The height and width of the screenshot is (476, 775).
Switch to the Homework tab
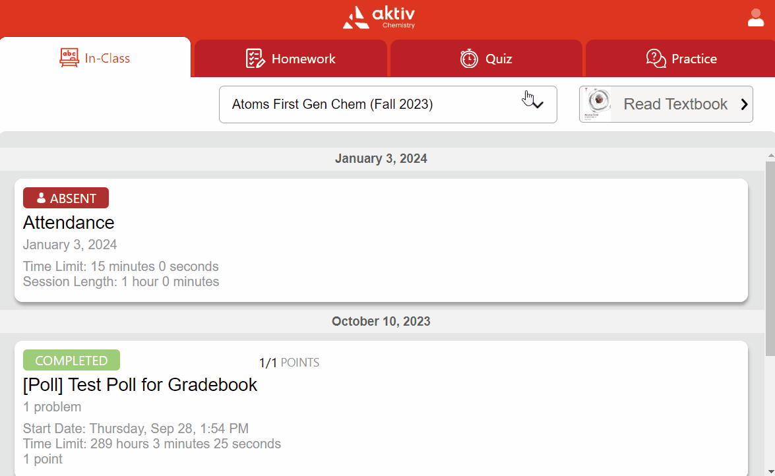coord(290,59)
